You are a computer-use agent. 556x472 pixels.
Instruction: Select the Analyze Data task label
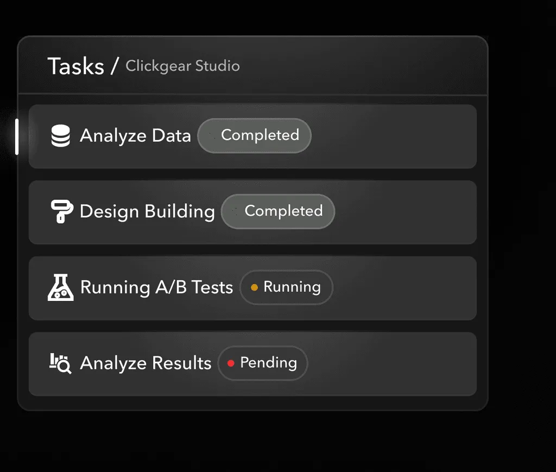coord(135,136)
